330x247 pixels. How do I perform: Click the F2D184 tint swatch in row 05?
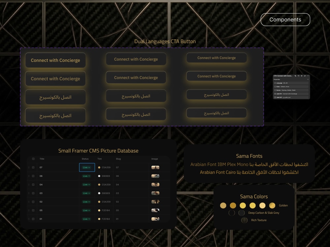99,210
